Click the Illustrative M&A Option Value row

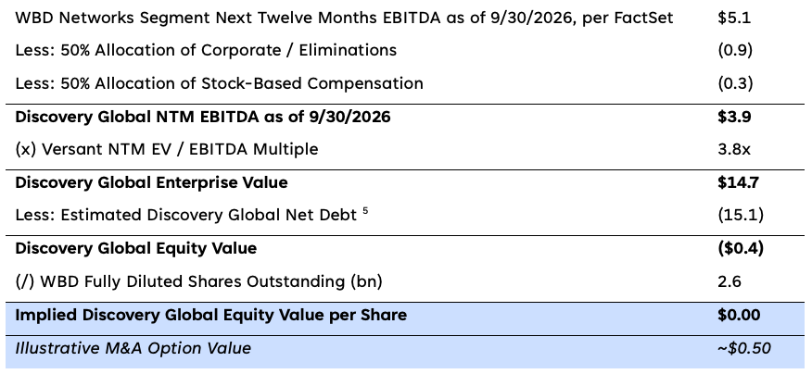[133, 349]
